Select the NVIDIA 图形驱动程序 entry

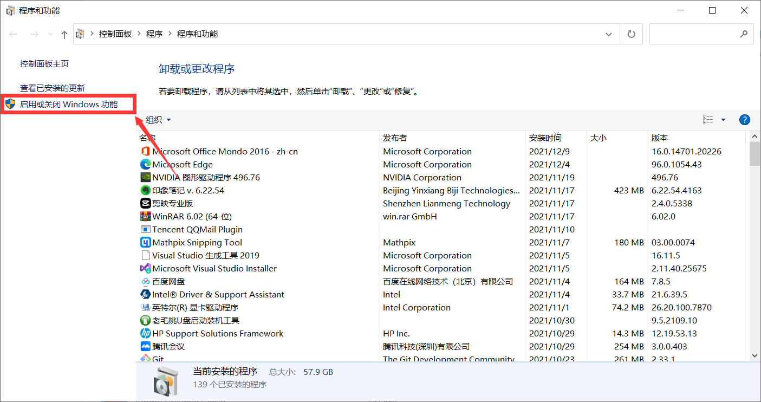coord(200,177)
